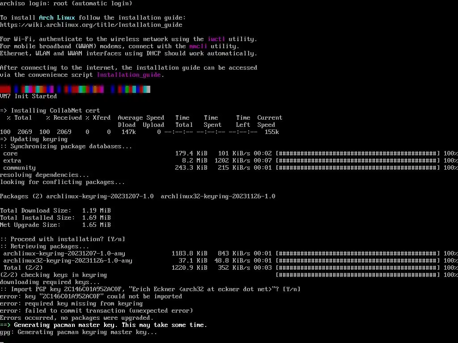Click progress bar of 'Total (2/2)' row
458x343 pixels.
click(358, 268)
